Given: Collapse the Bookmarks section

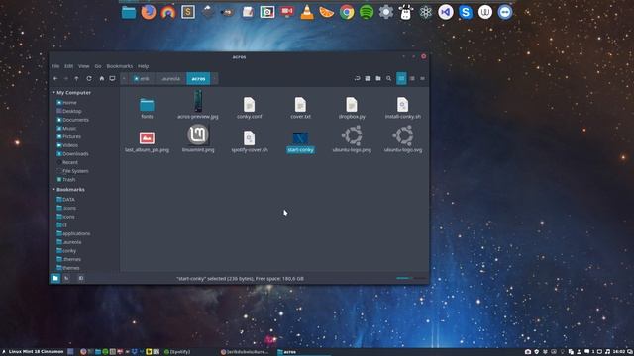Looking at the screenshot, I should (x=53, y=189).
